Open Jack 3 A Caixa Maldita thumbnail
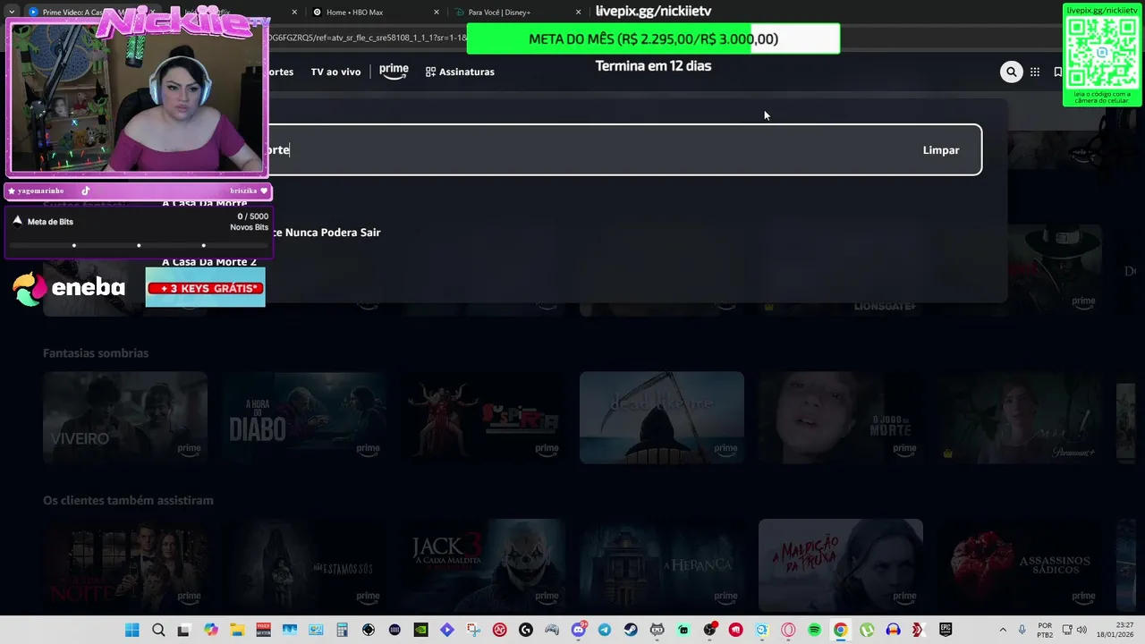Screen dimensions: 1145x644 (x=483, y=565)
